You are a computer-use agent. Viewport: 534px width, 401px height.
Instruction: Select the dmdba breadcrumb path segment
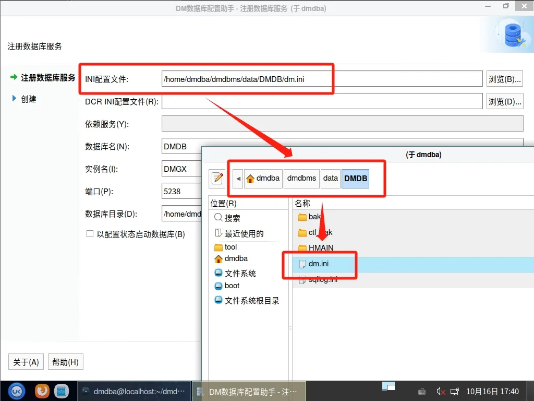click(263, 179)
